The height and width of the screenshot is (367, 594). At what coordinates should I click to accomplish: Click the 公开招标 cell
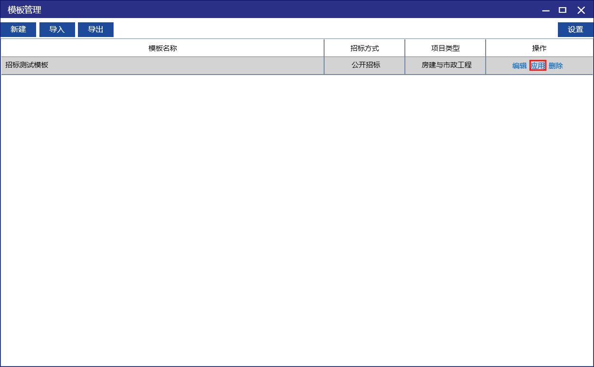tap(365, 66)
